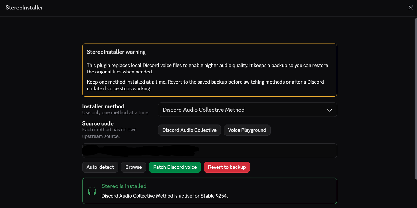417x208 pixels.
Task: Click 'Use only one method at a time.'
Action: (x=116, y=113)
